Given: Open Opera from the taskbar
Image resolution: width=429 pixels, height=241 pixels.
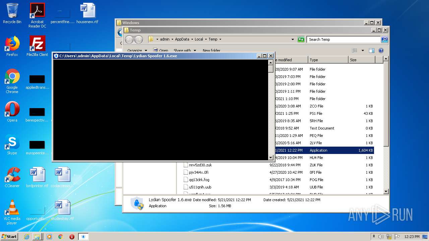Looking at the screenshot, I should [72, 237].
